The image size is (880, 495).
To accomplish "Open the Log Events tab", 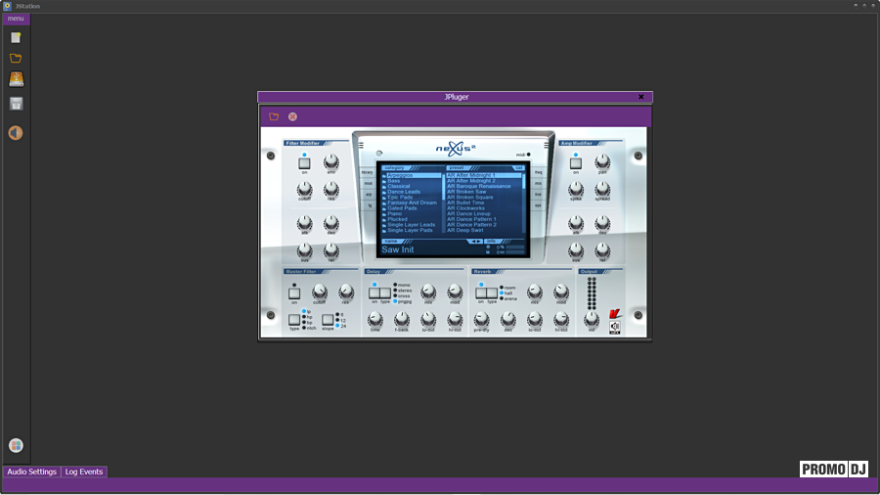I will click(84, 472).
